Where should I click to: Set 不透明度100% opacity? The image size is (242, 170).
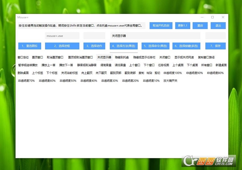(x=173, y=73)
